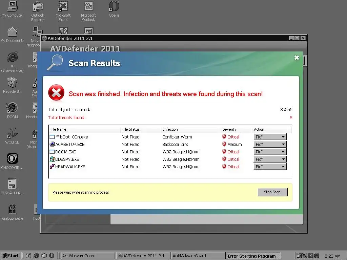Minimize the AVDefender 2011 window
Image resolution: width=347 pixels, height=260 pixels.
coord(292,38)
